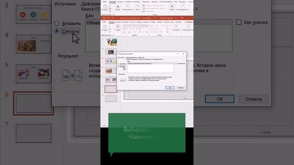
Task: Switch to PowerPoint Переходы tab
Action: 139,22
